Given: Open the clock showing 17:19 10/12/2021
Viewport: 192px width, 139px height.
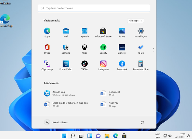Looking at the screenshot, I should (180, 136).
